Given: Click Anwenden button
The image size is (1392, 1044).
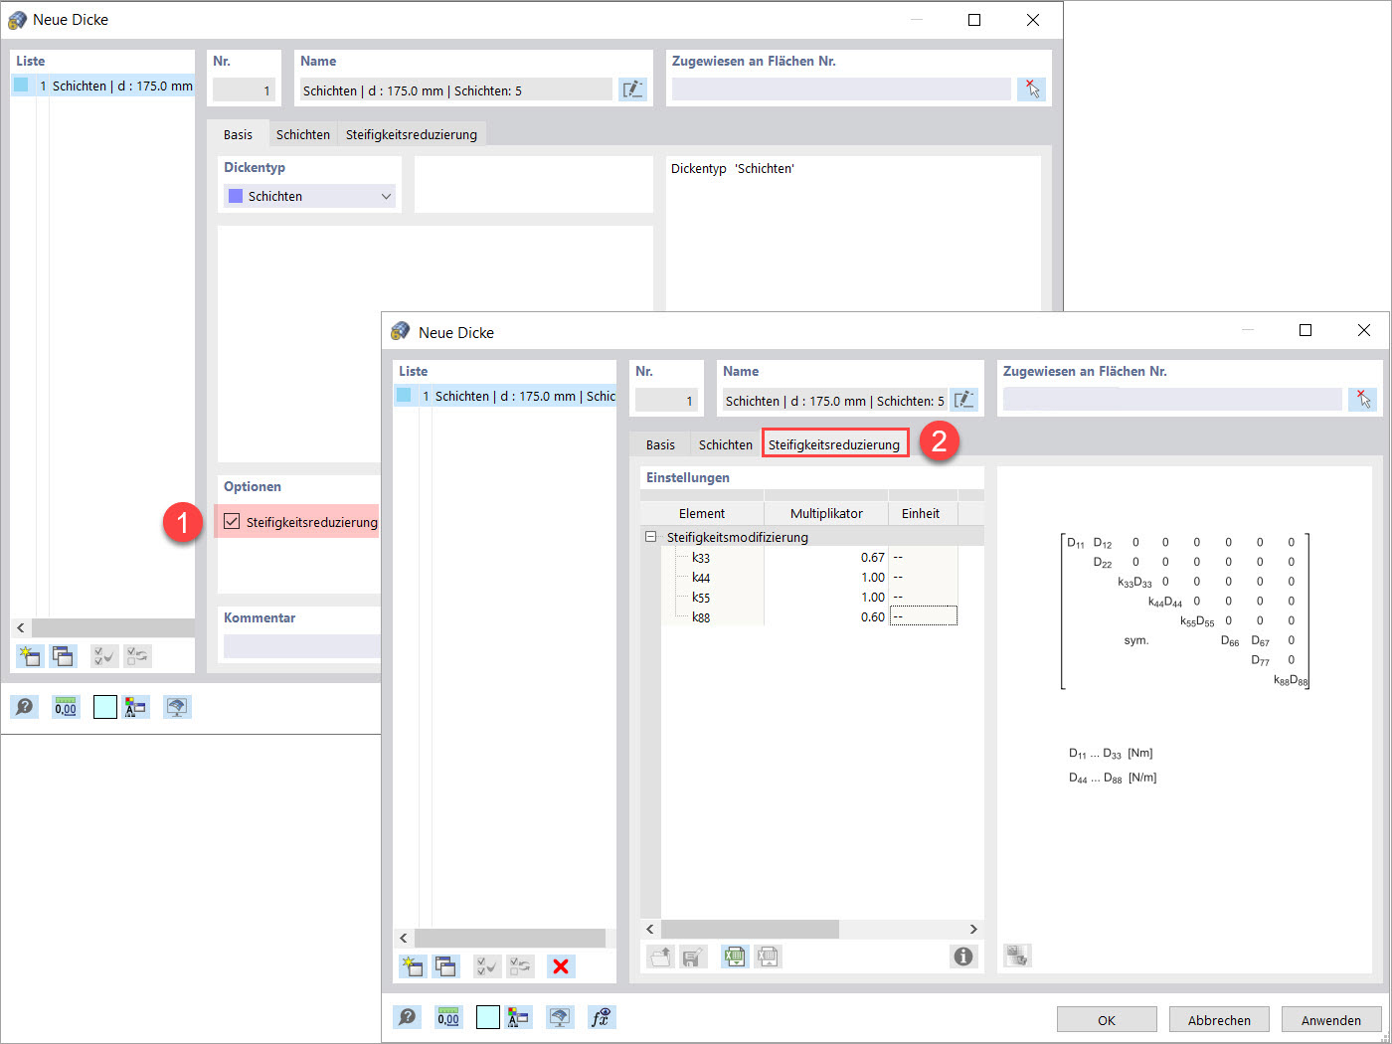Looking at the screenshot, I should (1331, 1020).
